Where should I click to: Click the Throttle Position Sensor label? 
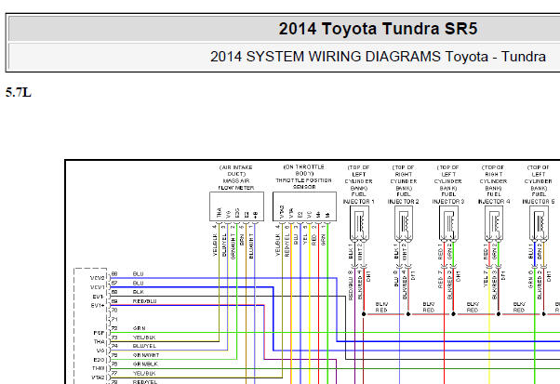(x=304, y=177)
